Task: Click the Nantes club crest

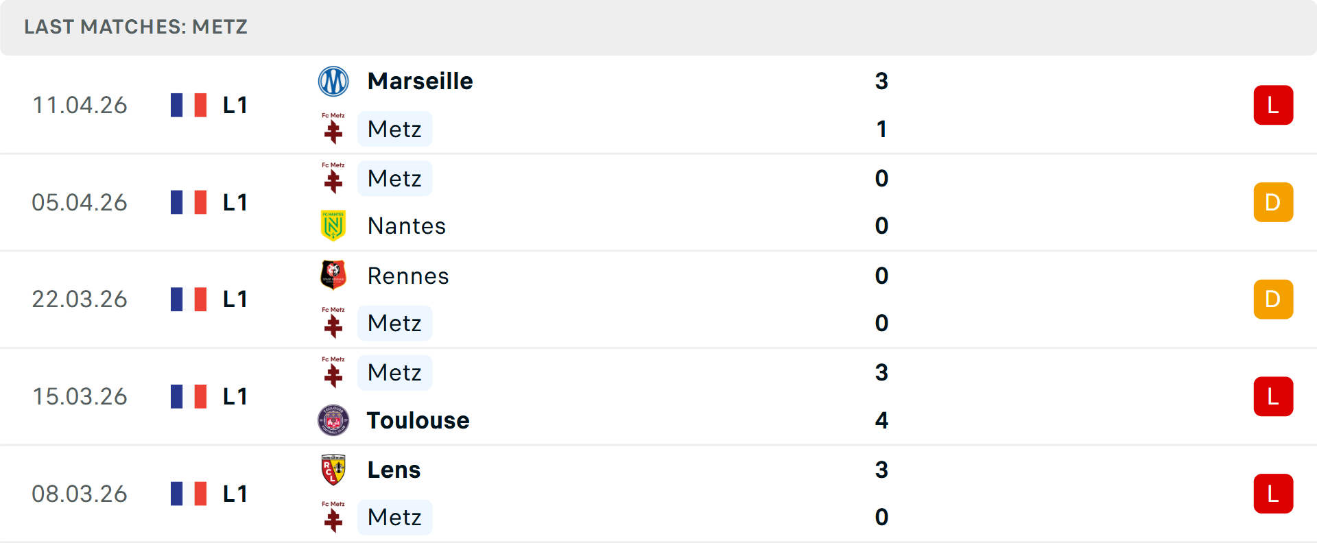Action: pos(333,226)
